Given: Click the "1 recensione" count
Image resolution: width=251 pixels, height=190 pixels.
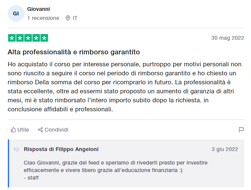Looking at the screenshot, I should pyautogui.click(x=43, y=18).
